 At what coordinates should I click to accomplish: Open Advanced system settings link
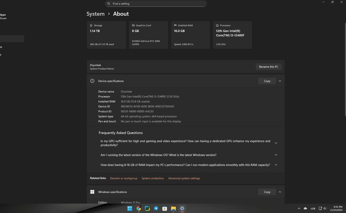coord(184,178)
